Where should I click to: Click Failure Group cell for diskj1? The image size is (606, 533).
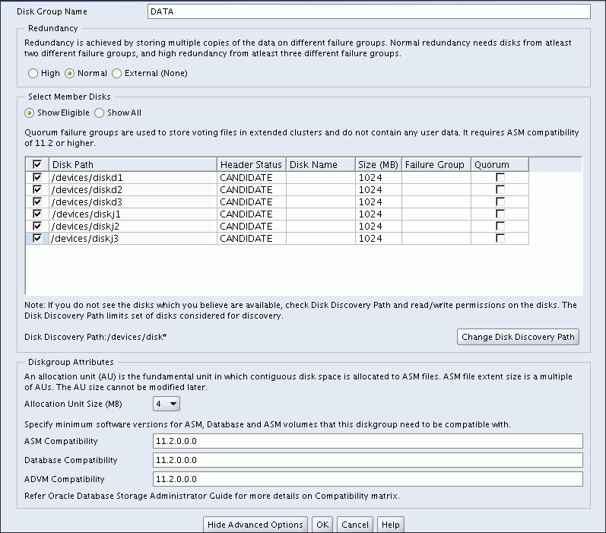coord(436,214)
